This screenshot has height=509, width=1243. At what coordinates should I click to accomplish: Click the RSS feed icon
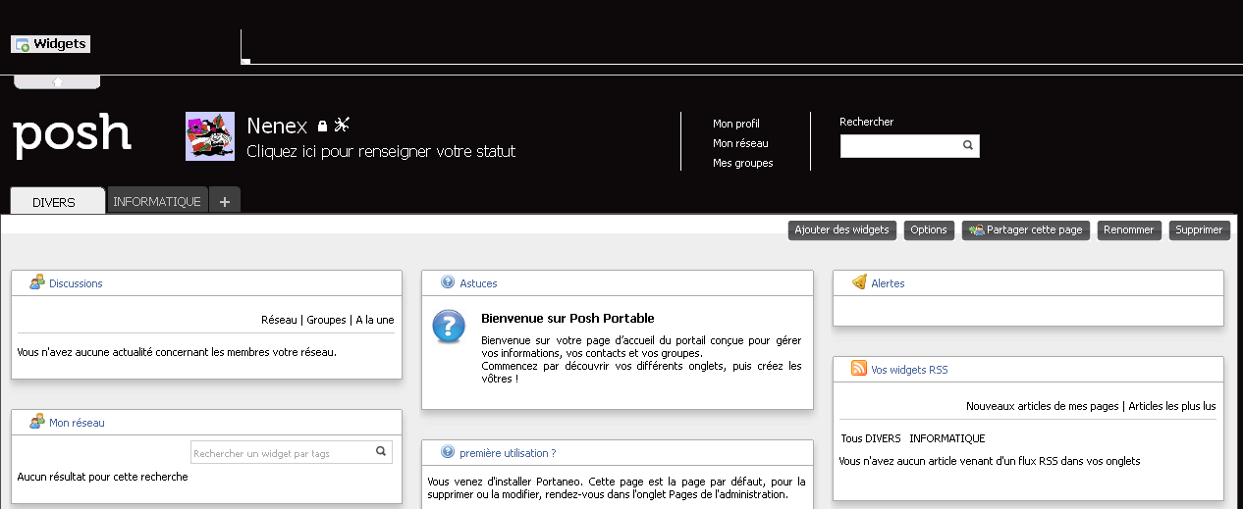pos(859,369)
